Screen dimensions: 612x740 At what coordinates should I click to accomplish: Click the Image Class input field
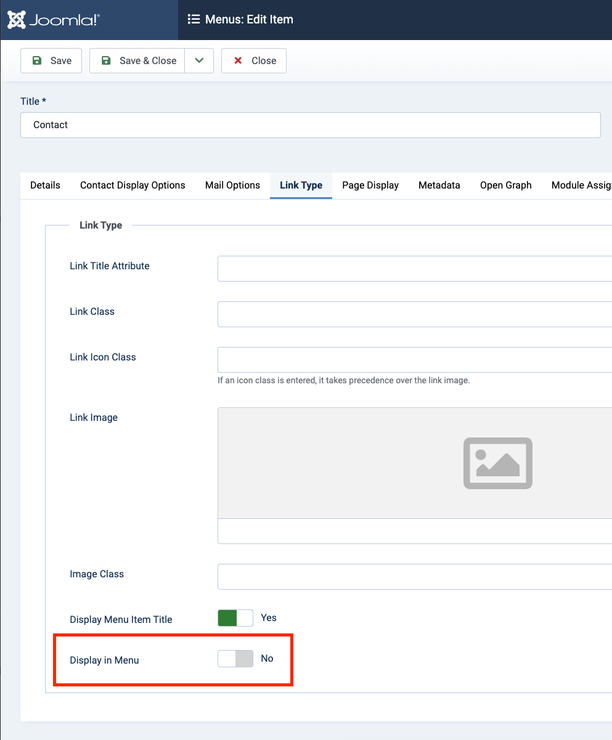[x=415, y=577]
